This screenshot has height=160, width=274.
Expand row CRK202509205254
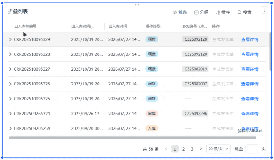[10, 129]
